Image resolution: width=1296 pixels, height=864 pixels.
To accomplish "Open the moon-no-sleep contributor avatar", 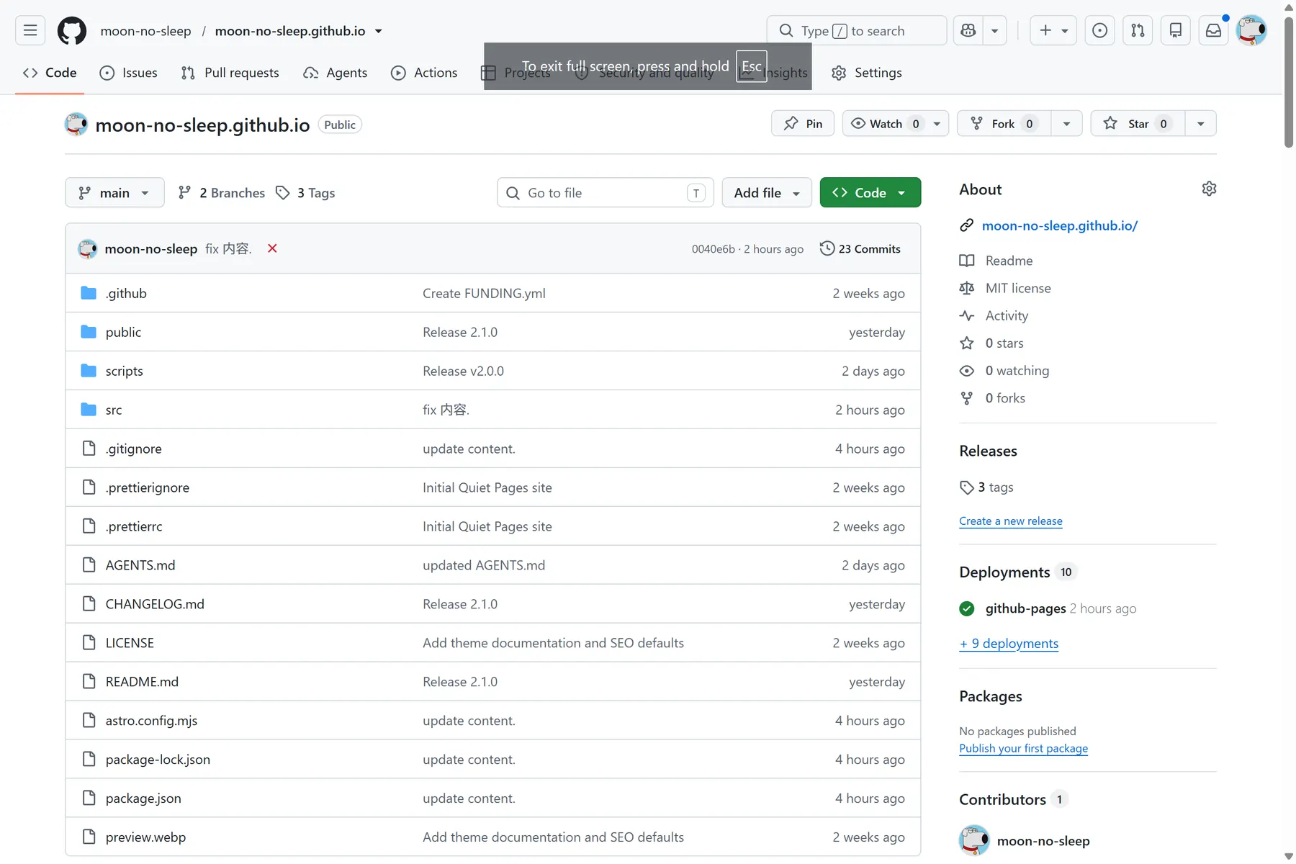I will coord(974,840).
